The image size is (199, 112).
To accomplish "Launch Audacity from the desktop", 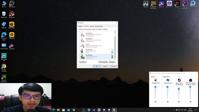I will 12,46.
